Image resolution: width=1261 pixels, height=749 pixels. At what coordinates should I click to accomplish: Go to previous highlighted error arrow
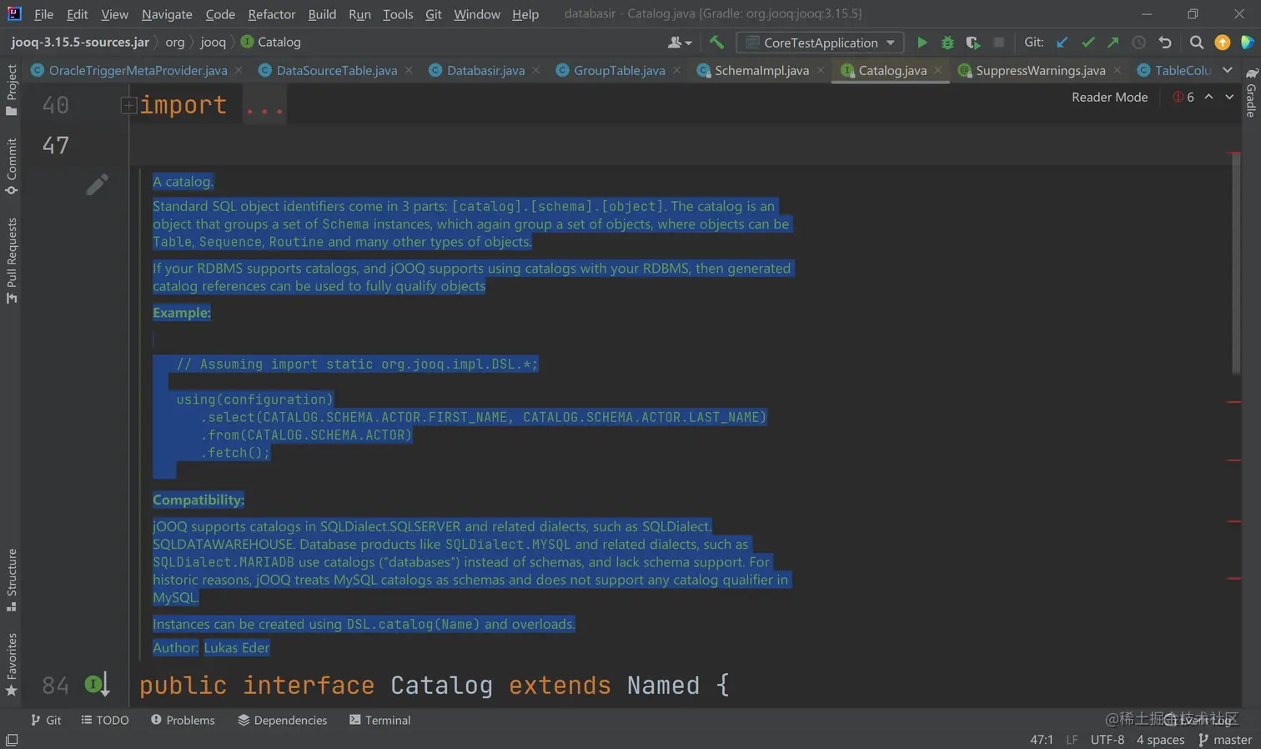point(1208,98)
